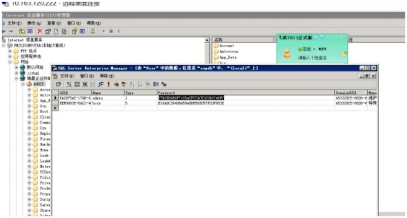Open the online status dropdown in FeiQ

coord(313,49)
